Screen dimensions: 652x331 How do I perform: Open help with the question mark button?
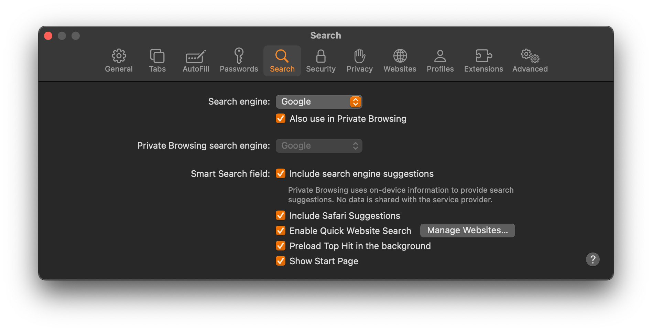(x=593, y=259)
